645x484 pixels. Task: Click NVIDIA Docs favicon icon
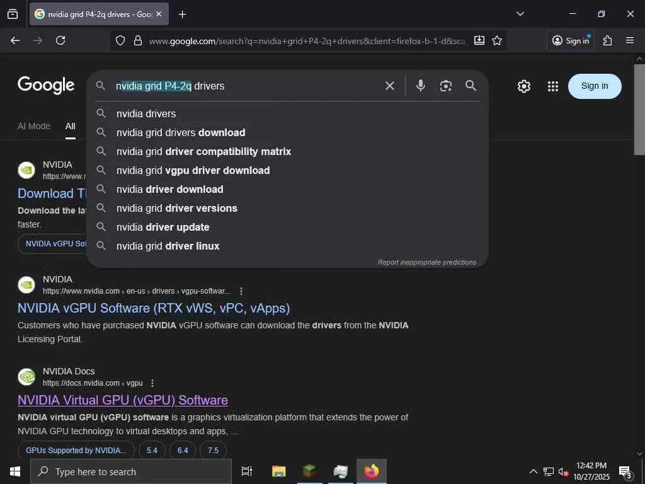26,377
